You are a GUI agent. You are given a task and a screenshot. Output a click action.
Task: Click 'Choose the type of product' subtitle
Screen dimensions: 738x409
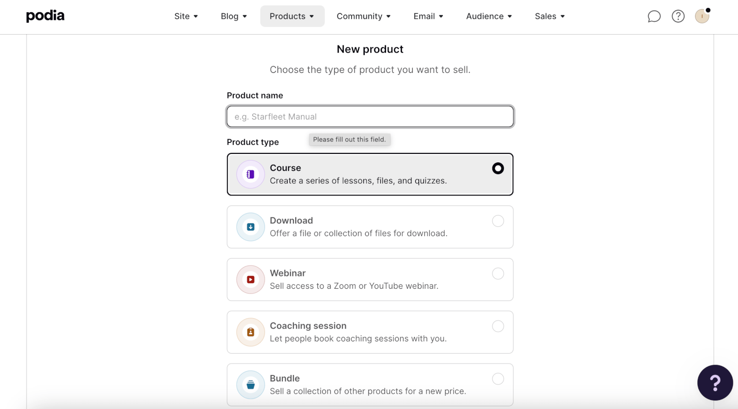pos(370,70)
